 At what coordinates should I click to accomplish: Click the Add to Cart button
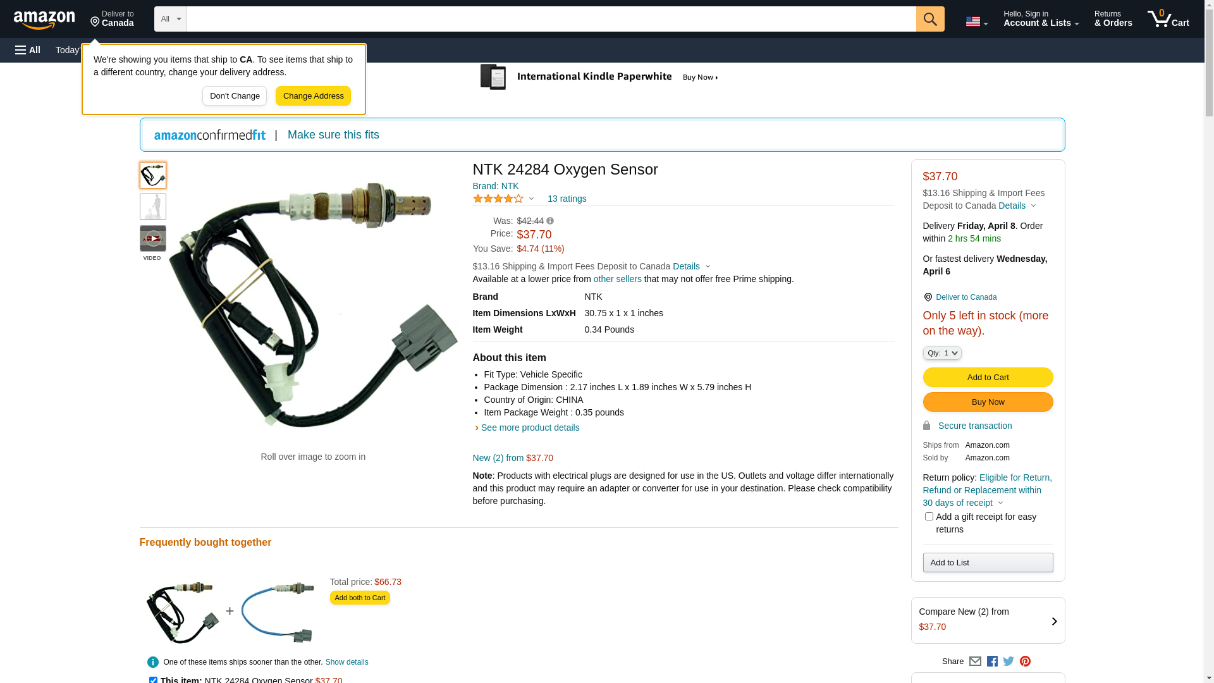(x=987, y=378)
